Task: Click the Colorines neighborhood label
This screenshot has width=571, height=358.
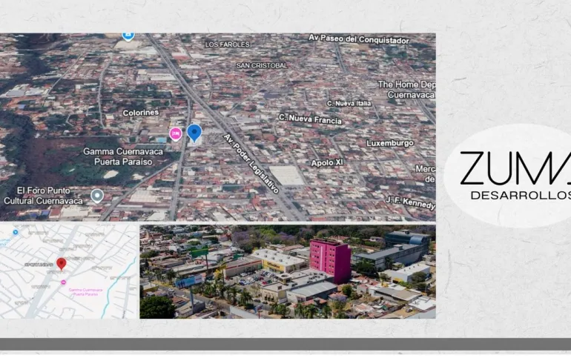Action: click(x=141, y=113)
